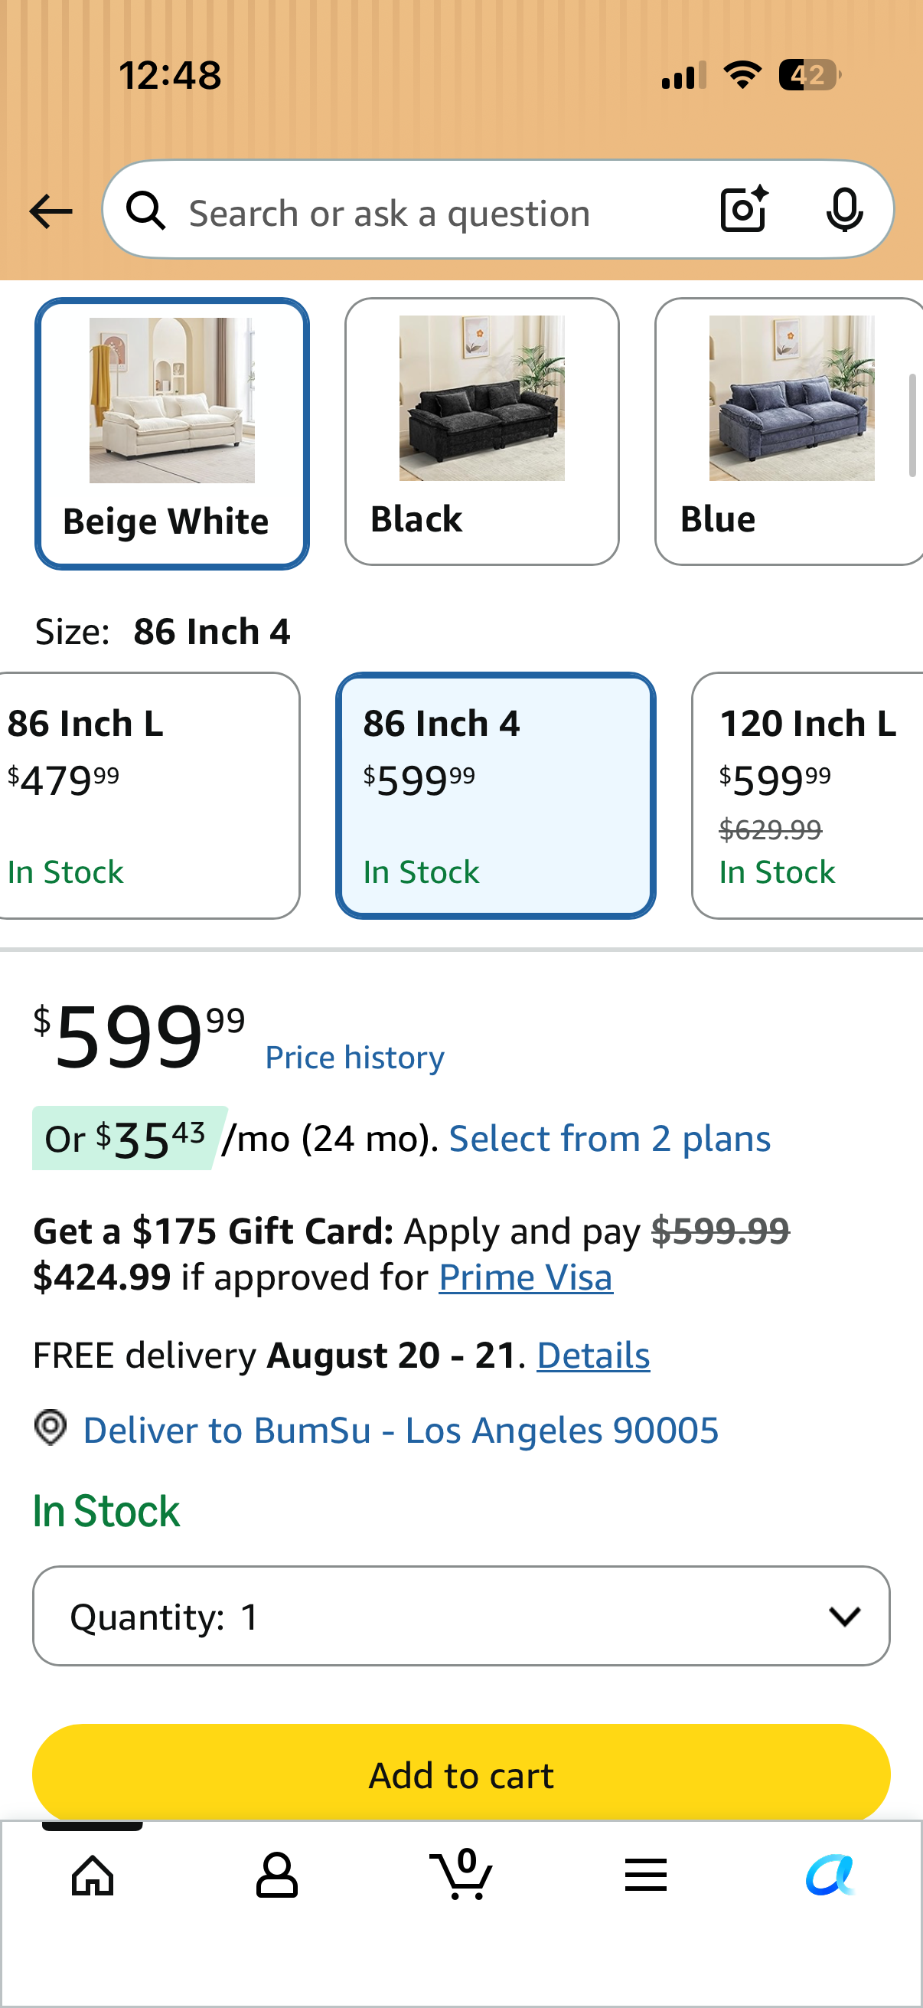This screenshot has height=2008, width=923.
Task: Open hamburger menu icon
Action: point(646,1875)
